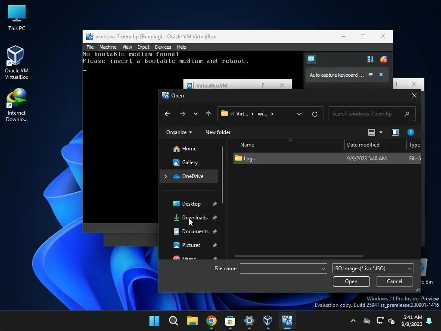Image resolution: width=441 pixels, height=331 pixels.
Task: Select OneDrive in navigation pane
Action: [189, 176]
